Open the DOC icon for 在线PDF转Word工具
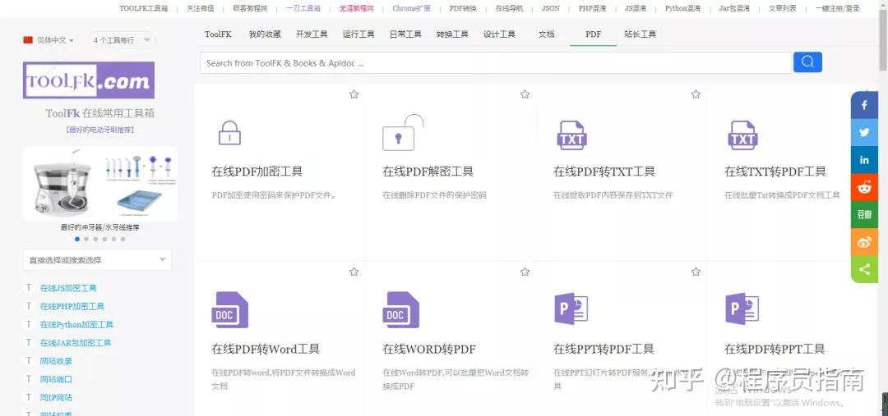 tap(229, 309)
